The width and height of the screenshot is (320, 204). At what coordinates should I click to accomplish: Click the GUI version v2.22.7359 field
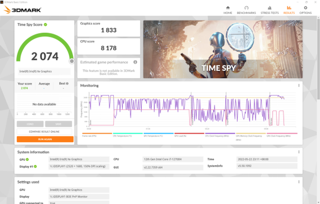(172, 167)
